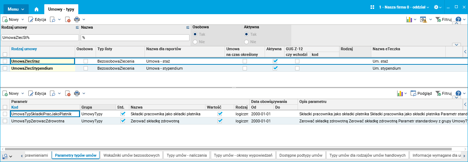
Task: Switch to 'Wskaźniki umów bezosobowych' tab
Action: point(131,155)
